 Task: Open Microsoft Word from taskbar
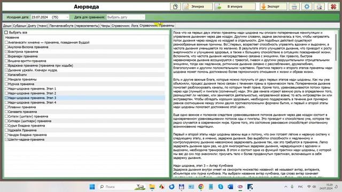point(230,187)
